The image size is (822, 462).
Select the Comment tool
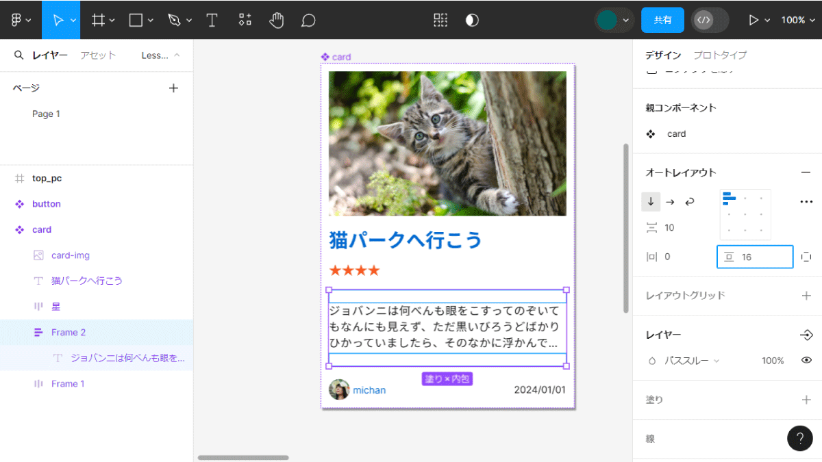point(308,20)
